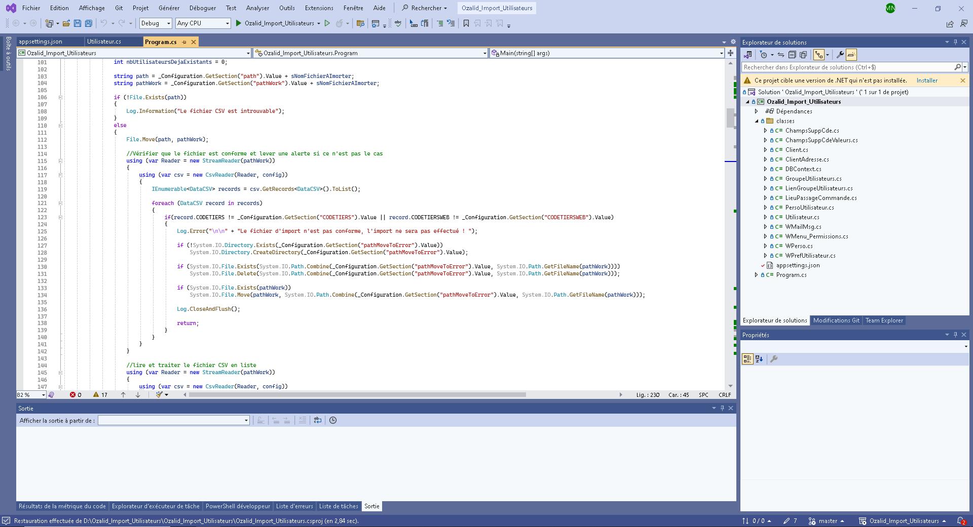
Task: Open Properties wrench icon in Solution Explorer
Action: point(840,55)
